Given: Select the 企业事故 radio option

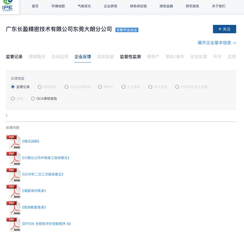Looking at the screenshot, I should click(x=124, y=87).
